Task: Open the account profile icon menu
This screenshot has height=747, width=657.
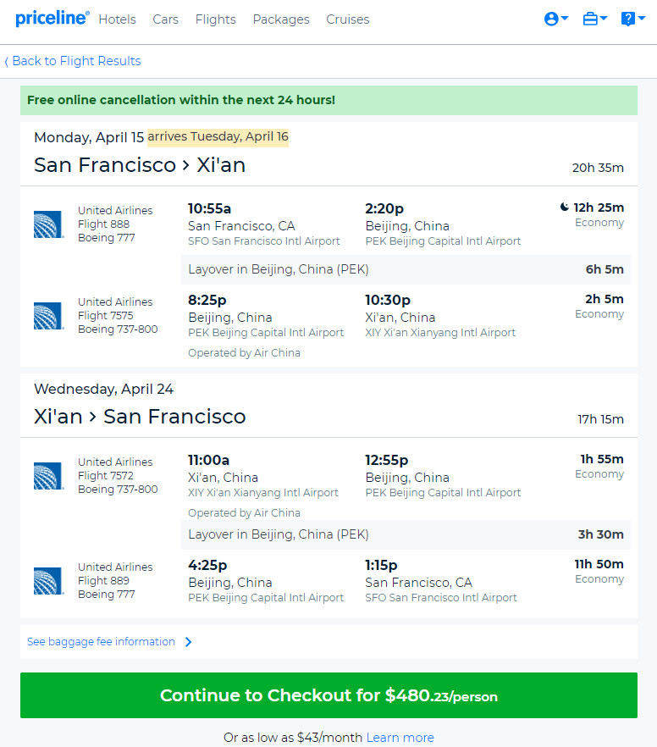Action: pos(555,19)
